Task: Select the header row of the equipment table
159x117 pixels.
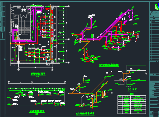Action: click(x=132, y=97)
